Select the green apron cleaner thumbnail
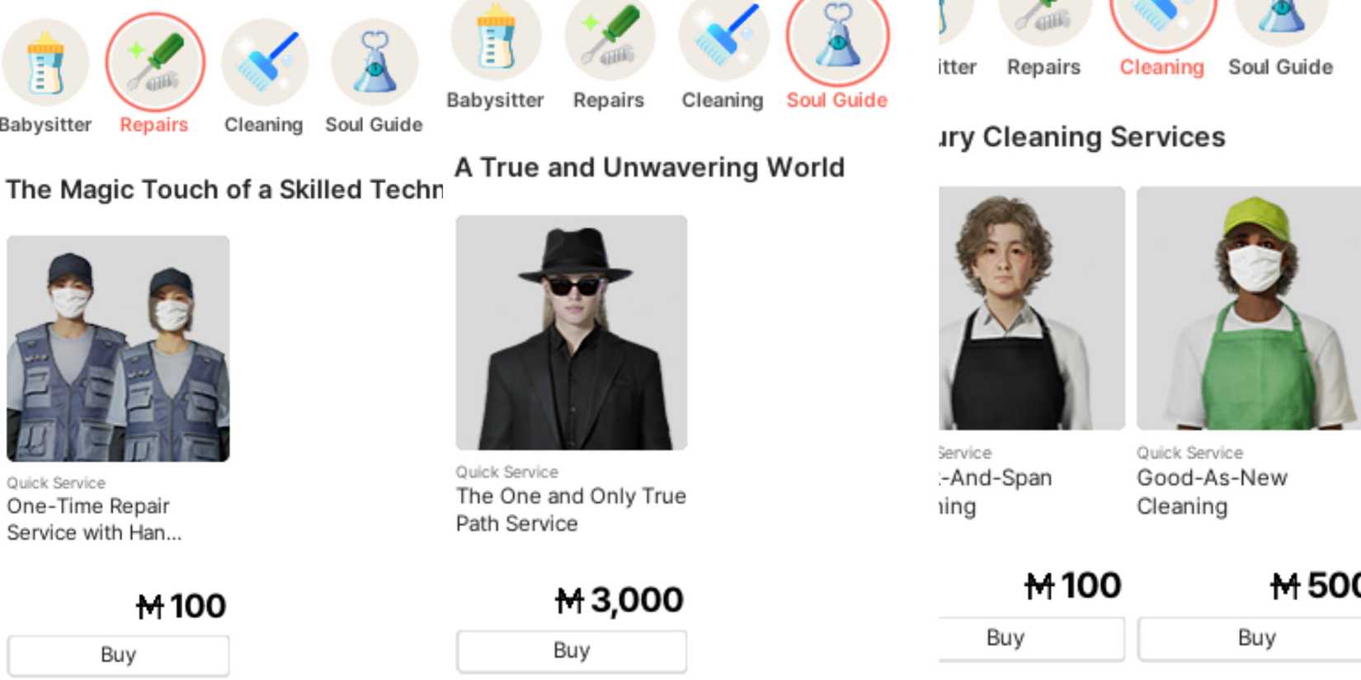 [1248, 307]
